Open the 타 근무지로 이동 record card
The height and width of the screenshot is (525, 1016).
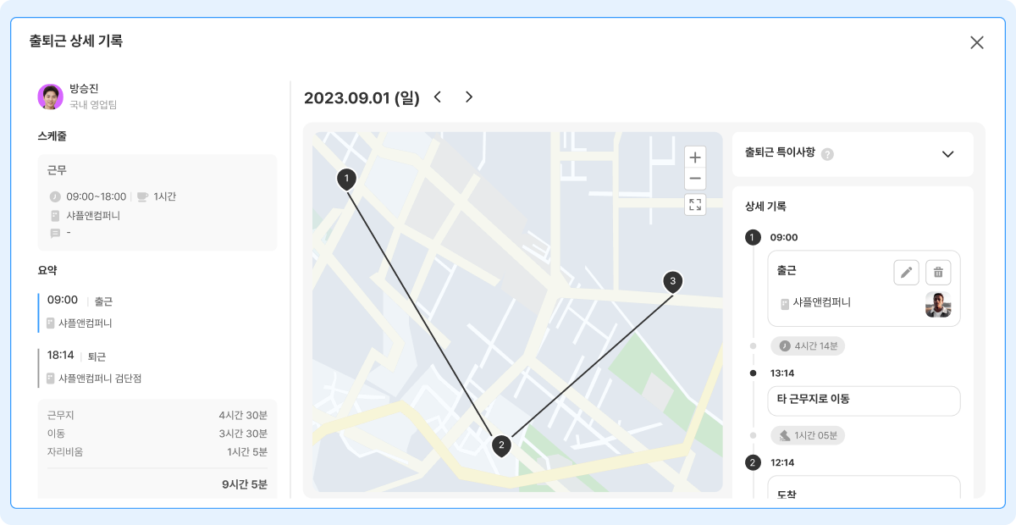point(864,401)
